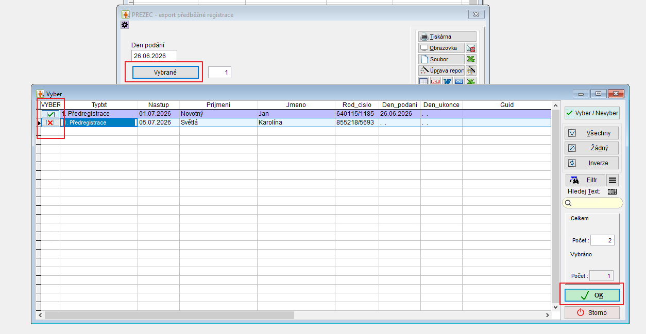Click Den_podani 26.06.2026 cell
646x334 pixels.
pyautogui.click(x=400, y=114)
